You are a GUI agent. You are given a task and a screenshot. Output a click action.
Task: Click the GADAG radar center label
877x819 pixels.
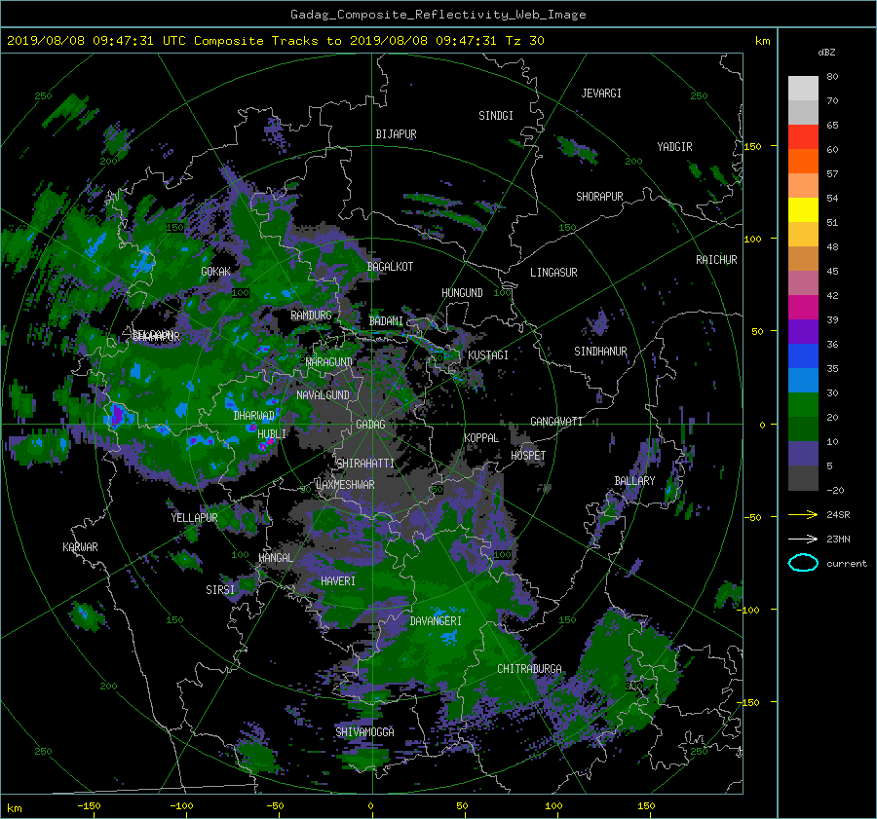tap(371, 425)
